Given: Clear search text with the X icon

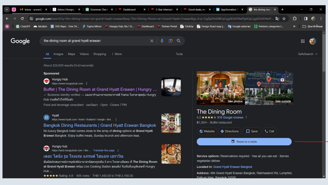Looking at the screenshot, I should point(152,41).
